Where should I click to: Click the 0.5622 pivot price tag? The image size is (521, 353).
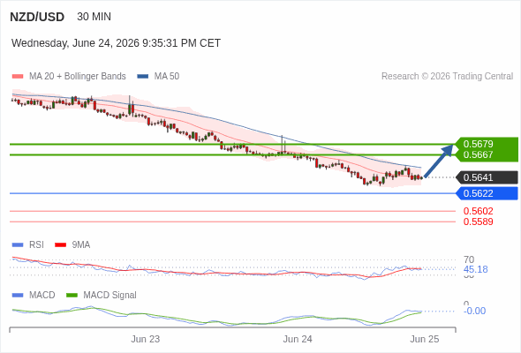point(487,193)
